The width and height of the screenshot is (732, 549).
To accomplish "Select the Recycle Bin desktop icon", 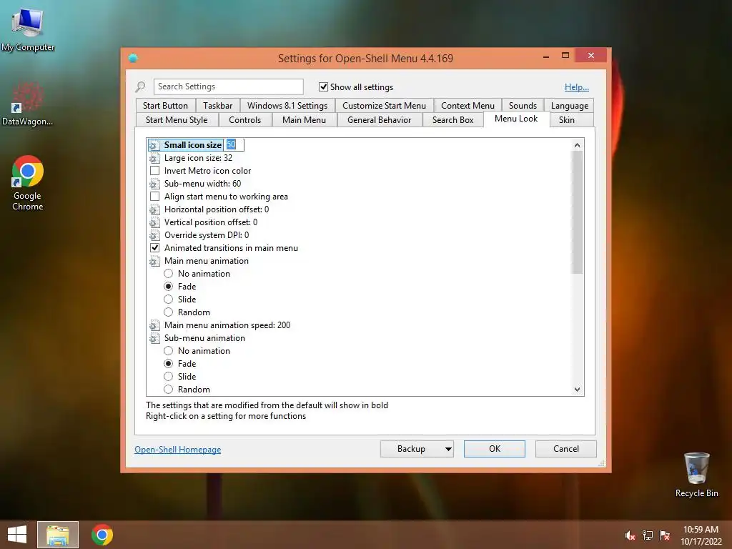I will pos(696,475).
